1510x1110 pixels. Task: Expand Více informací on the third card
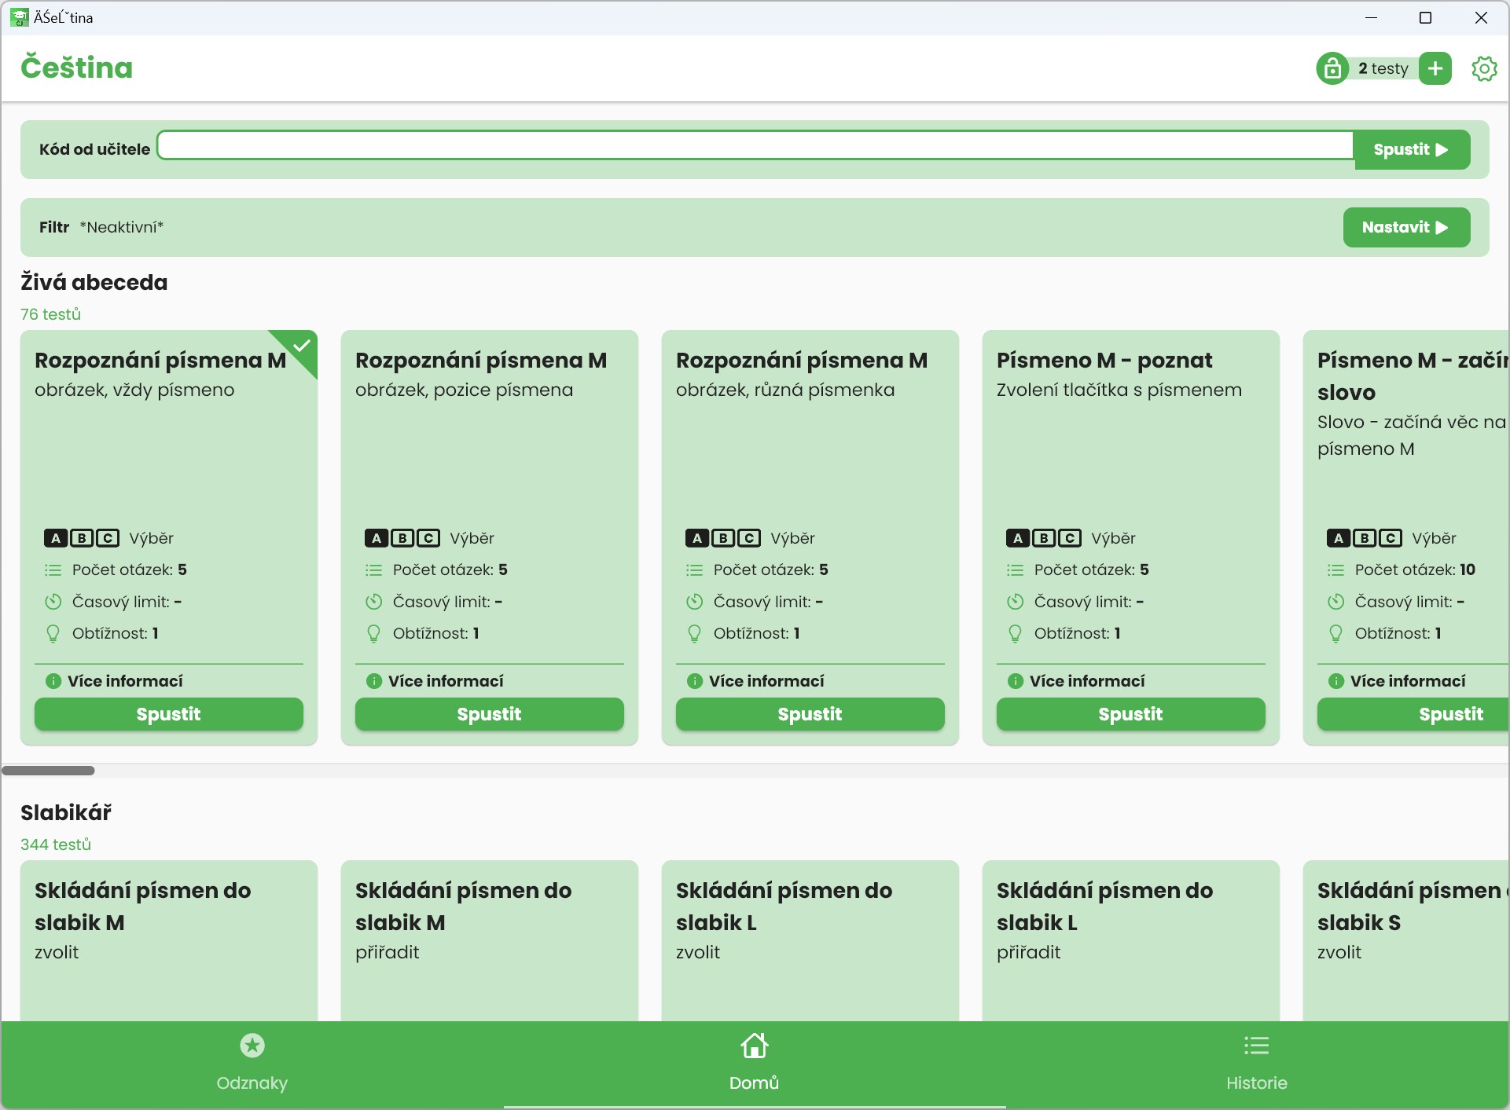[x=766, y=681]
